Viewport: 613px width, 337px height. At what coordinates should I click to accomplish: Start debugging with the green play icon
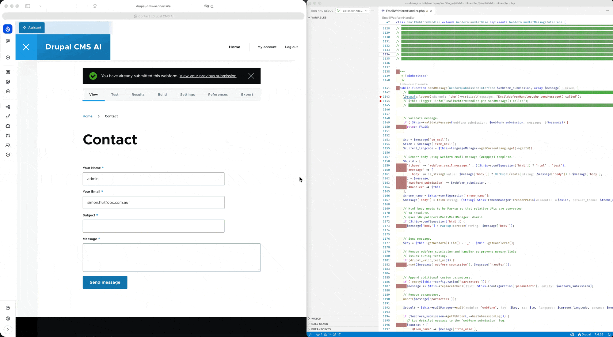tap(338, 11)
